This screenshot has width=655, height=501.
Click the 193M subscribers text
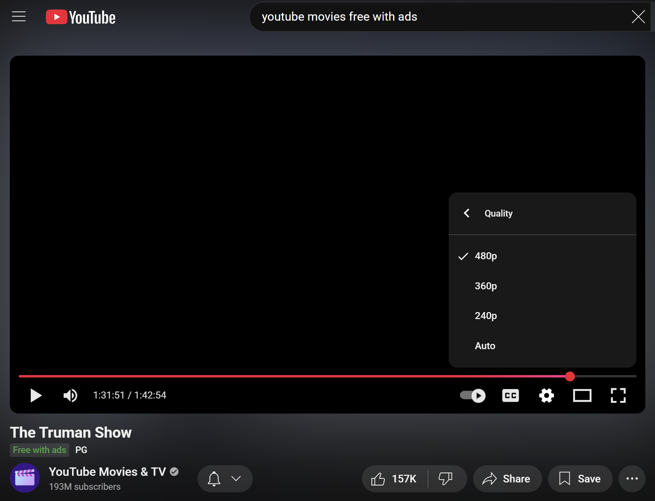(85, 487)
